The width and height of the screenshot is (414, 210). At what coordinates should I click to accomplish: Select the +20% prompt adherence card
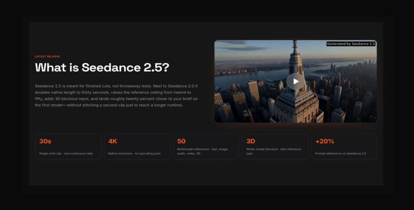pyautogui.click(x=344, y=146)
